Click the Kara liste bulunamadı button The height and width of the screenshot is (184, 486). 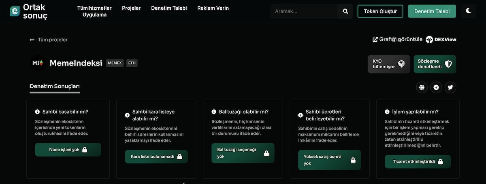(156, 157)
